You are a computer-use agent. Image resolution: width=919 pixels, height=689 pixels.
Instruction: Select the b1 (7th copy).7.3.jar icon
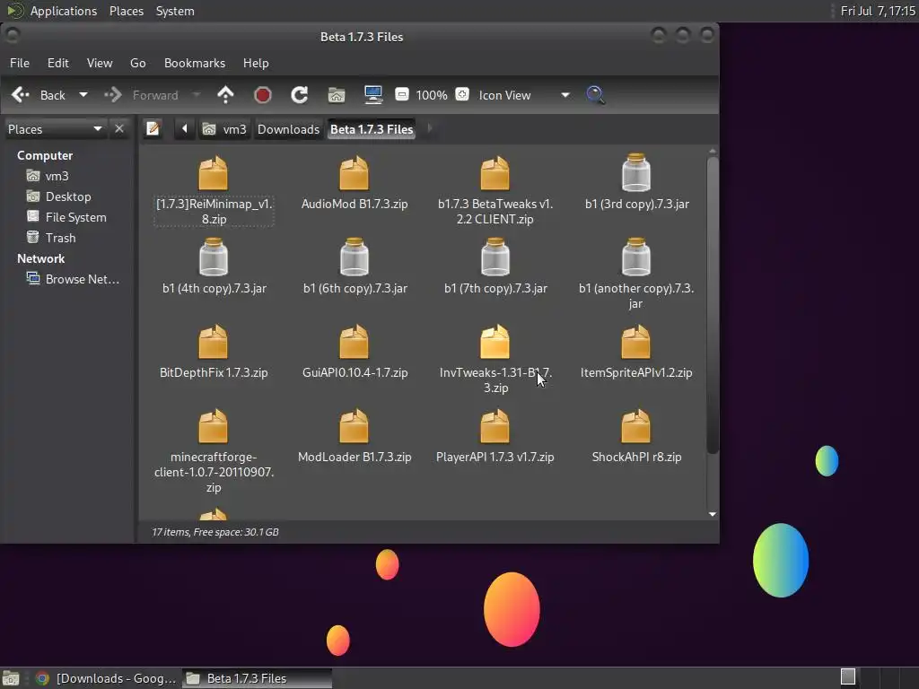pyautogui.click(x=495, y=257)
